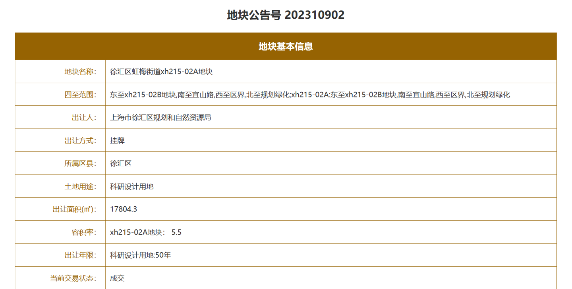Click the 出让方式 row label

tap(82, 140)
